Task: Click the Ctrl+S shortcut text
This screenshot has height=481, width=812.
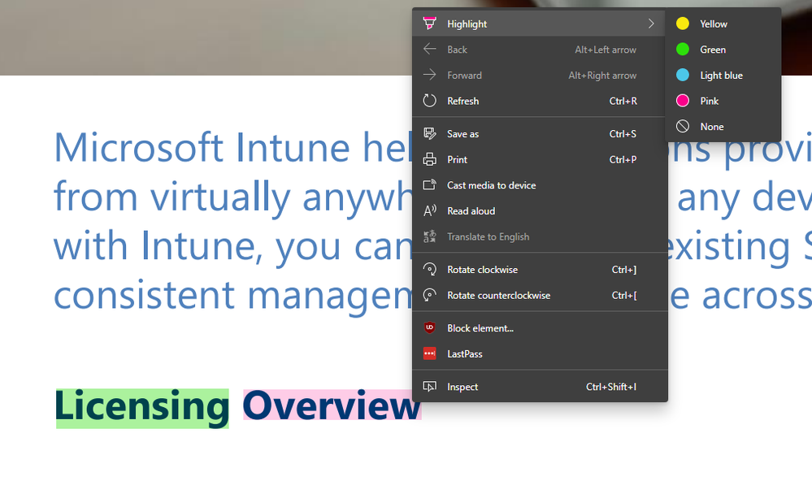Action: pos(623,133)
